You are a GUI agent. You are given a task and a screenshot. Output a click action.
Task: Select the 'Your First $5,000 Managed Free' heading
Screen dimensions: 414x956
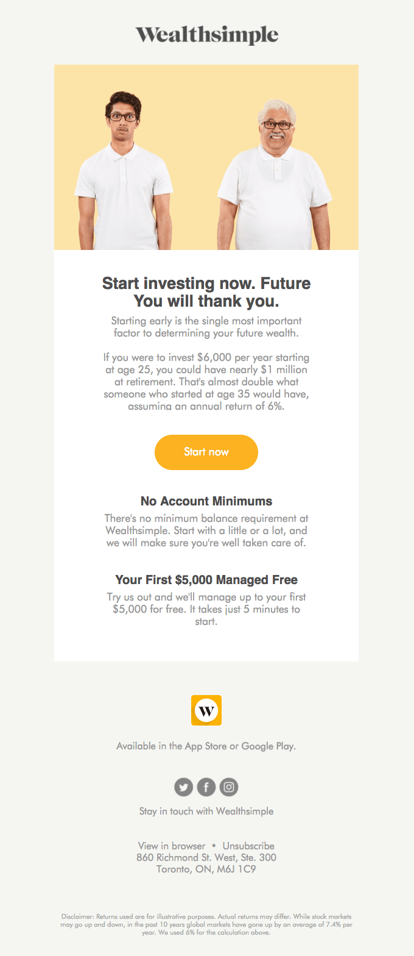(206, 579)
